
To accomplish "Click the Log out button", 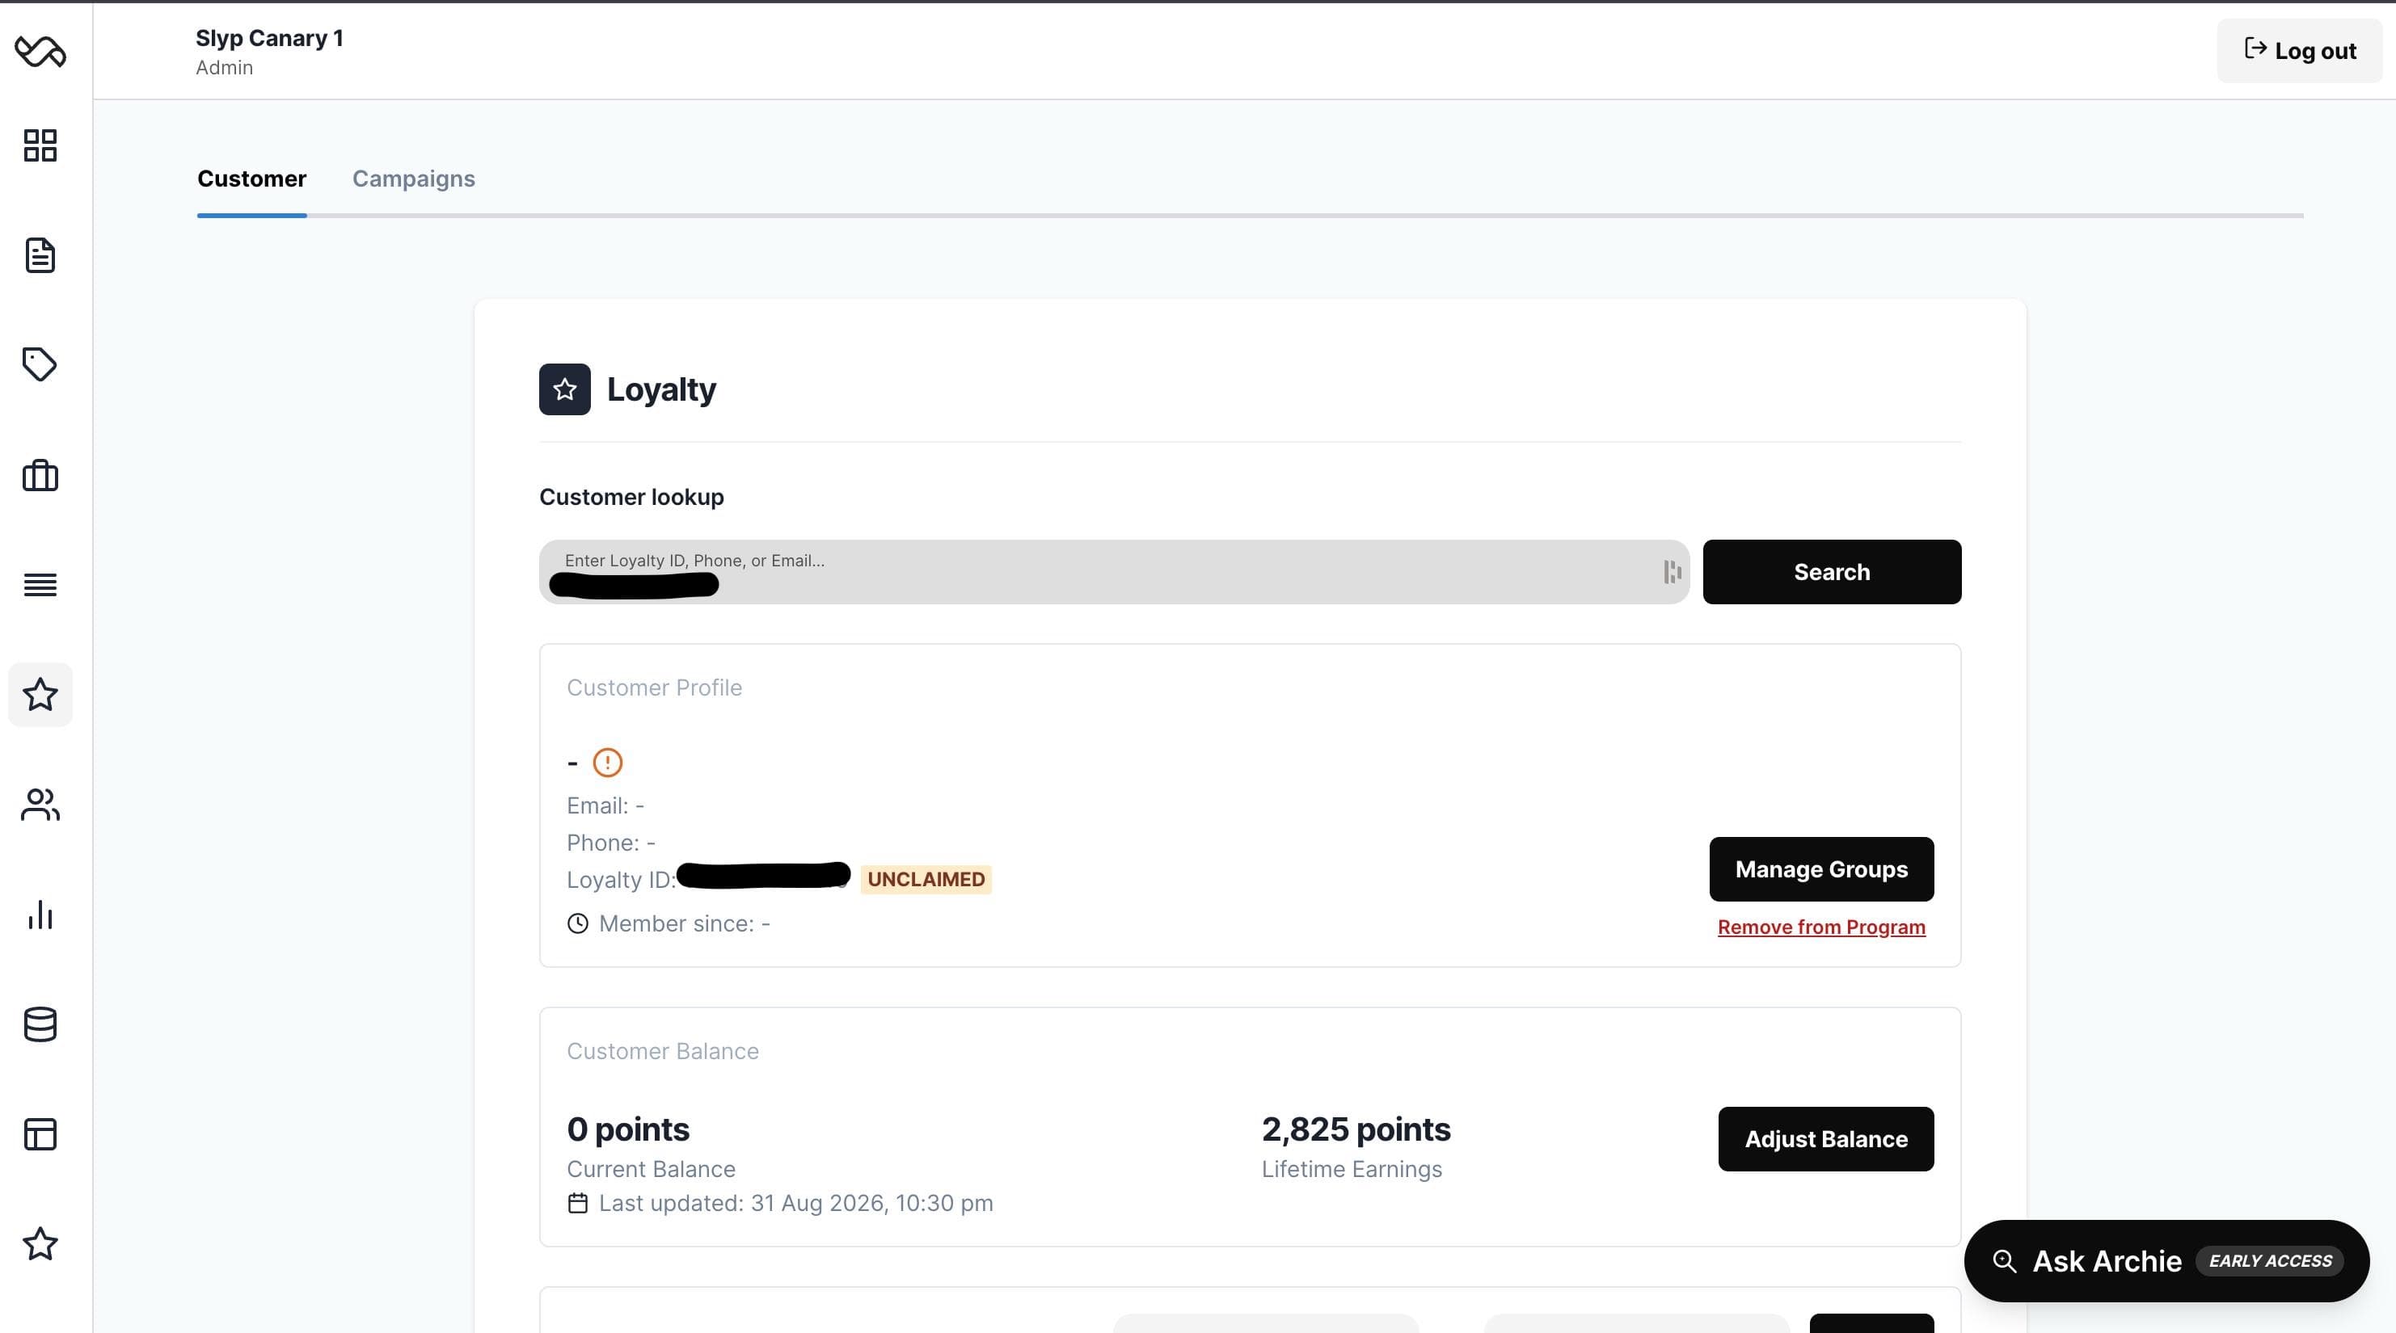I will point(2299,51).
